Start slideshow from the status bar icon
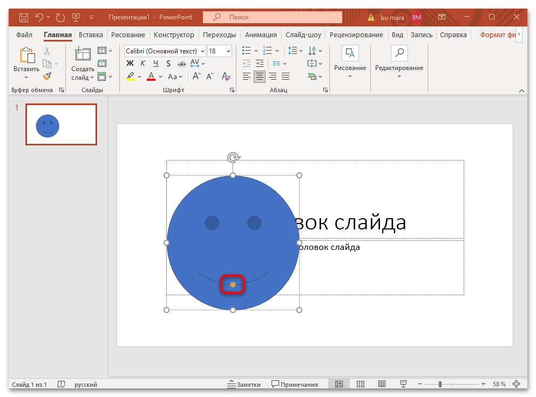 [403, 384]
